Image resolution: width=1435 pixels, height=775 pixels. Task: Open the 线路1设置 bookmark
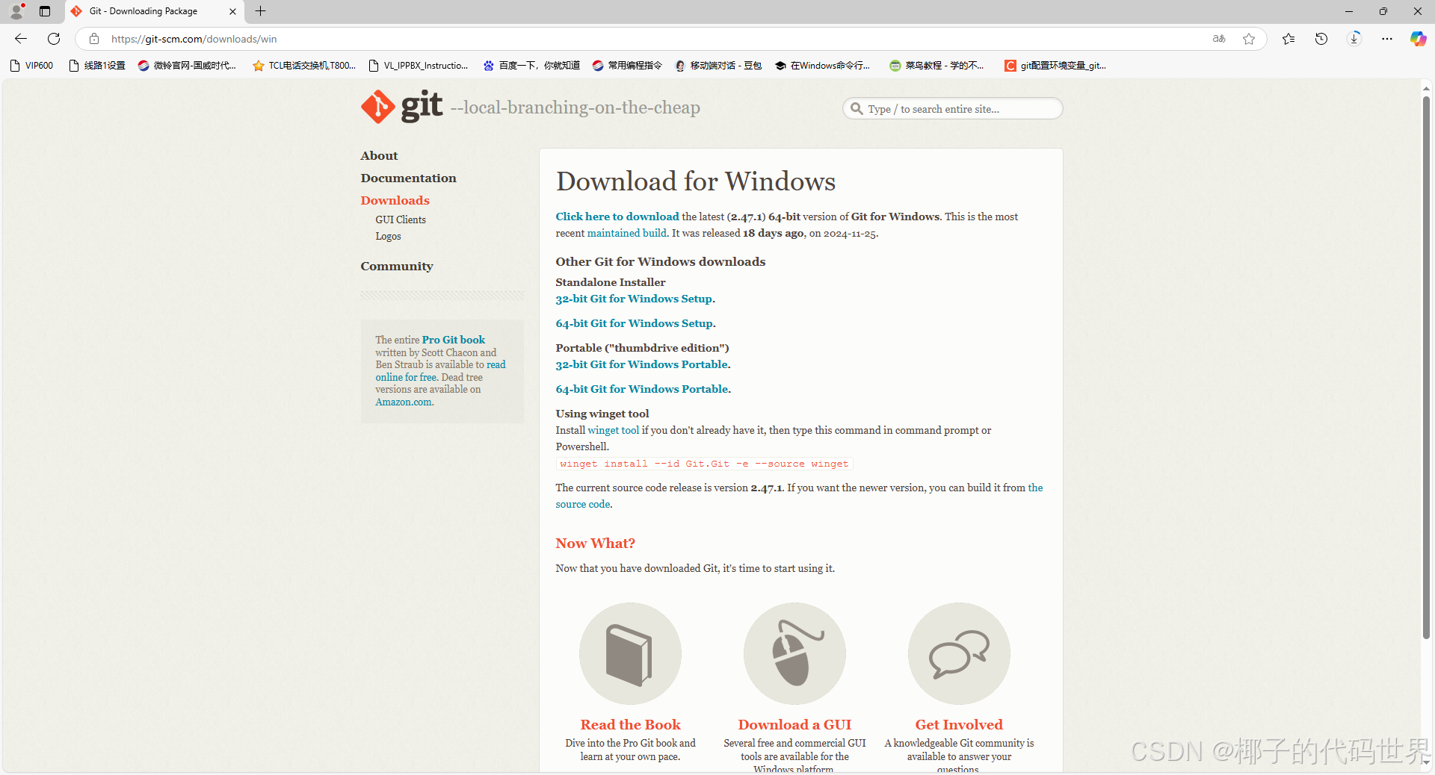click(x=97, y=66)
